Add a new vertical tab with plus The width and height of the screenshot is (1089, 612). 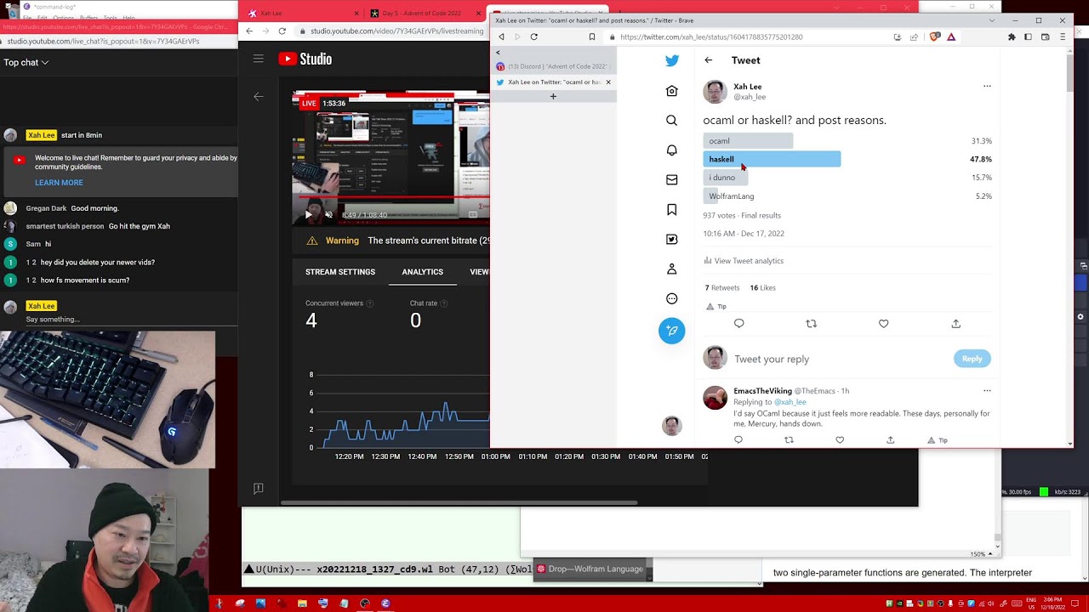tap(553, 97)
